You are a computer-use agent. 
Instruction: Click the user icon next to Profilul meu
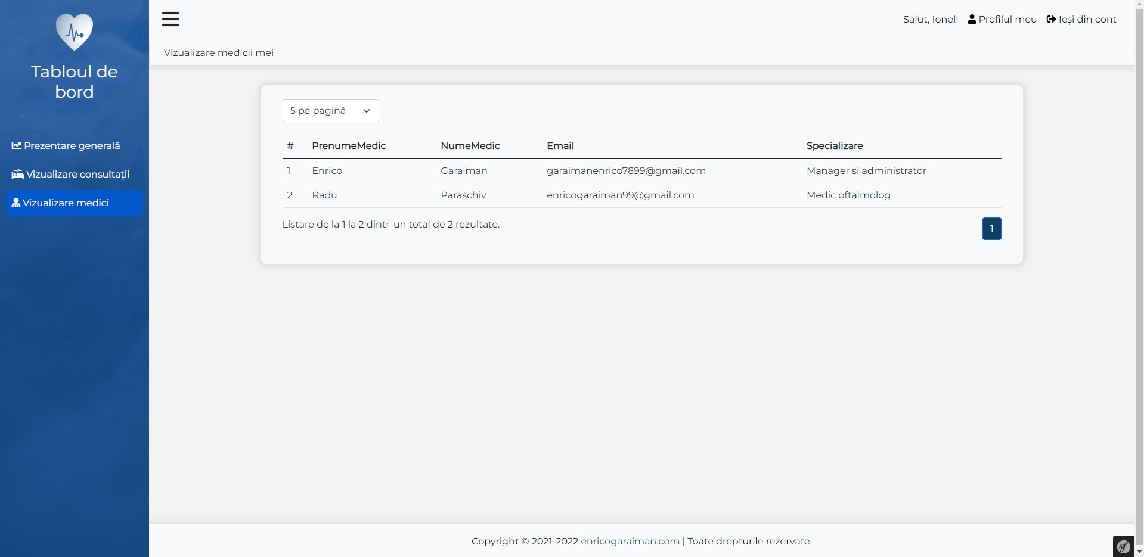(x=971, y=18)
